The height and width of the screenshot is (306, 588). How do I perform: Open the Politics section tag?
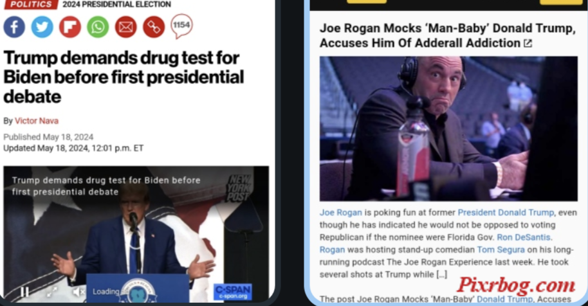pyautogui.click(x=31, y=4)
